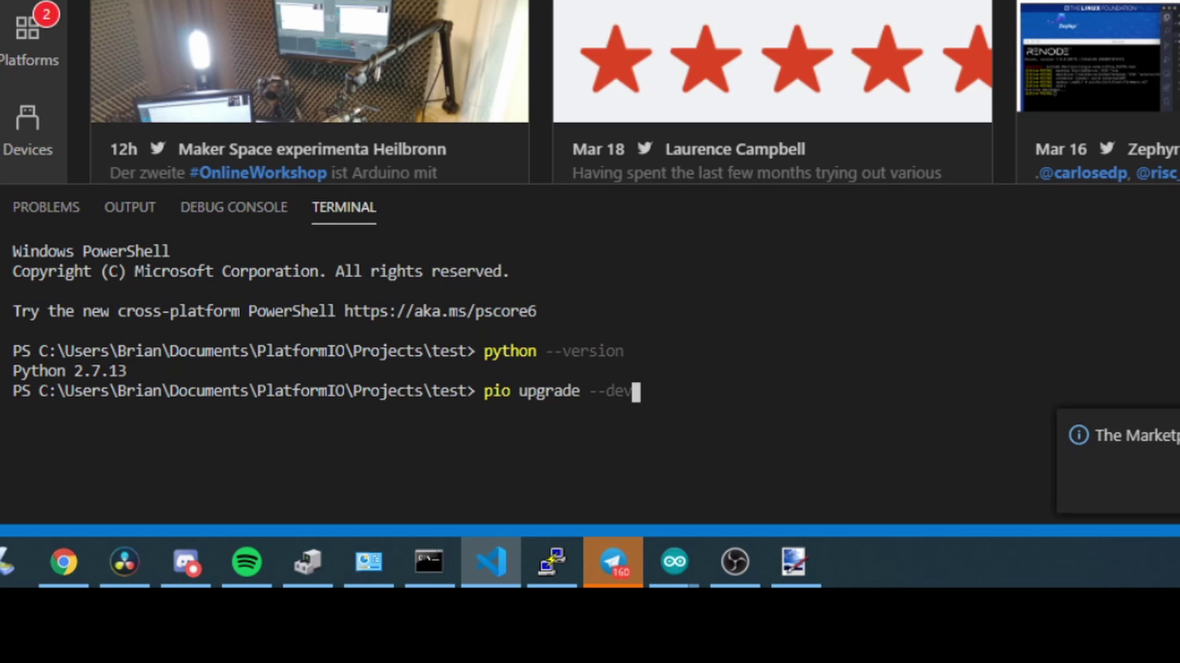
Task: Open the @carlosedp mention link
Action: point(1084,173)
